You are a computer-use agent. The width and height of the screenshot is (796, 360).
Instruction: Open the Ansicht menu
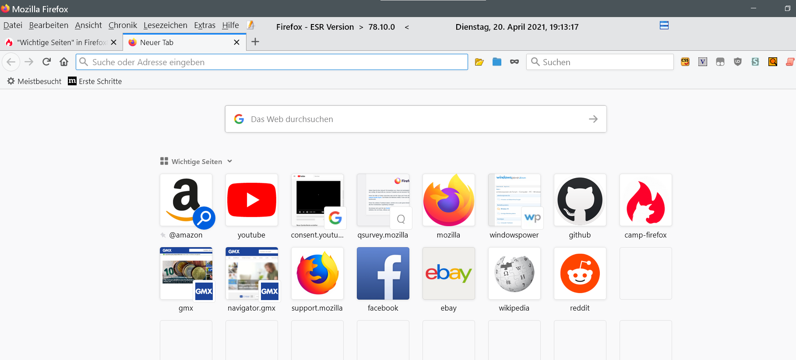[x=88, y=25]
